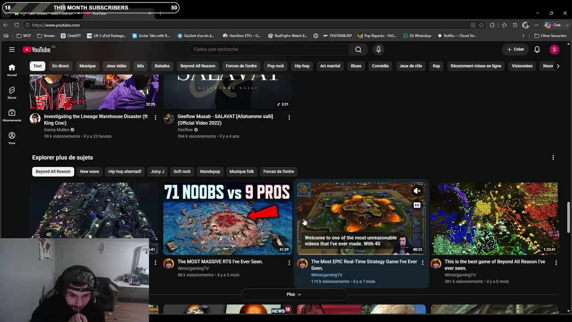Open Geeflow channel avatar
This screenshot has width=572, height=322.
[168, 119]
